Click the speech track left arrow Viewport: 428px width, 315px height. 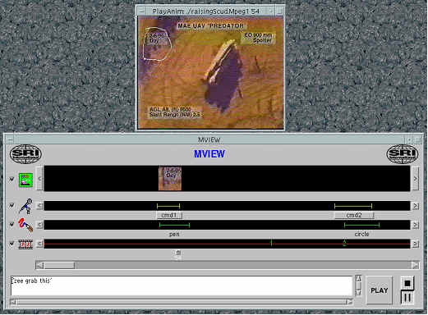coord(40,206)
